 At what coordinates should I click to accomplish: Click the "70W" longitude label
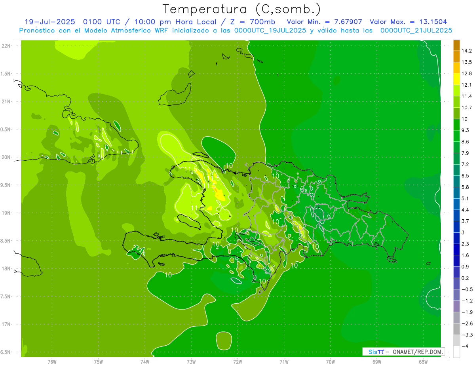tap(331, 362)
